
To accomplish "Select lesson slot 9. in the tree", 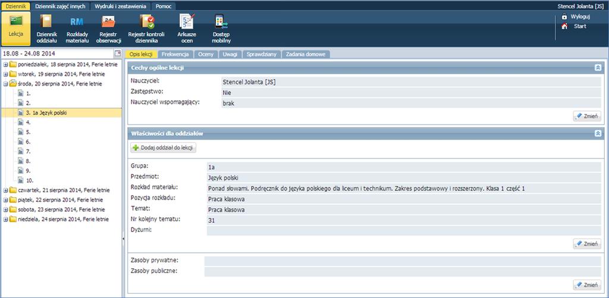I will [x=29, y=171].
